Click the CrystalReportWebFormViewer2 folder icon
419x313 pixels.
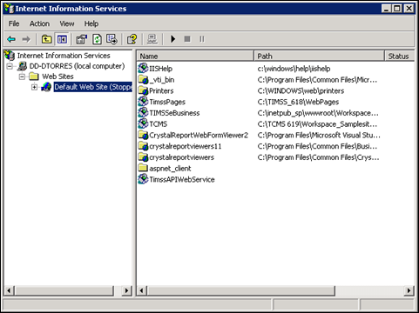click(143, 135)
